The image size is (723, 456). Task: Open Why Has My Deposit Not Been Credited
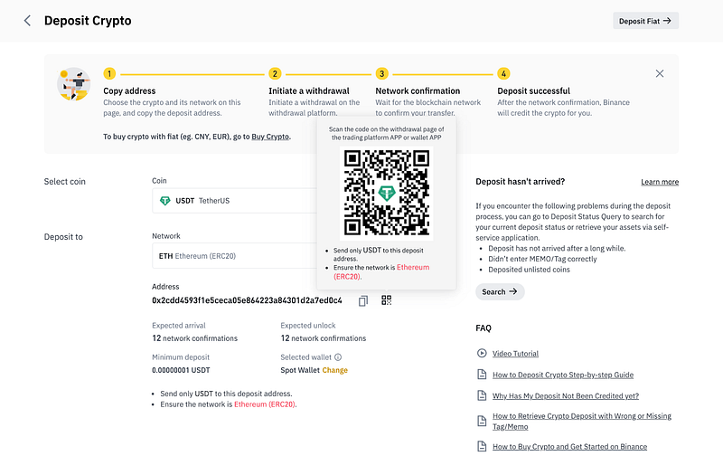click(566, 396)
